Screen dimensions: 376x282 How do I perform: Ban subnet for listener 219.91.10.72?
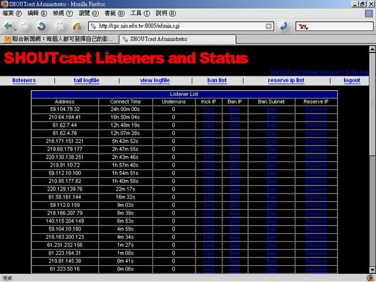[x=271, y=165]
